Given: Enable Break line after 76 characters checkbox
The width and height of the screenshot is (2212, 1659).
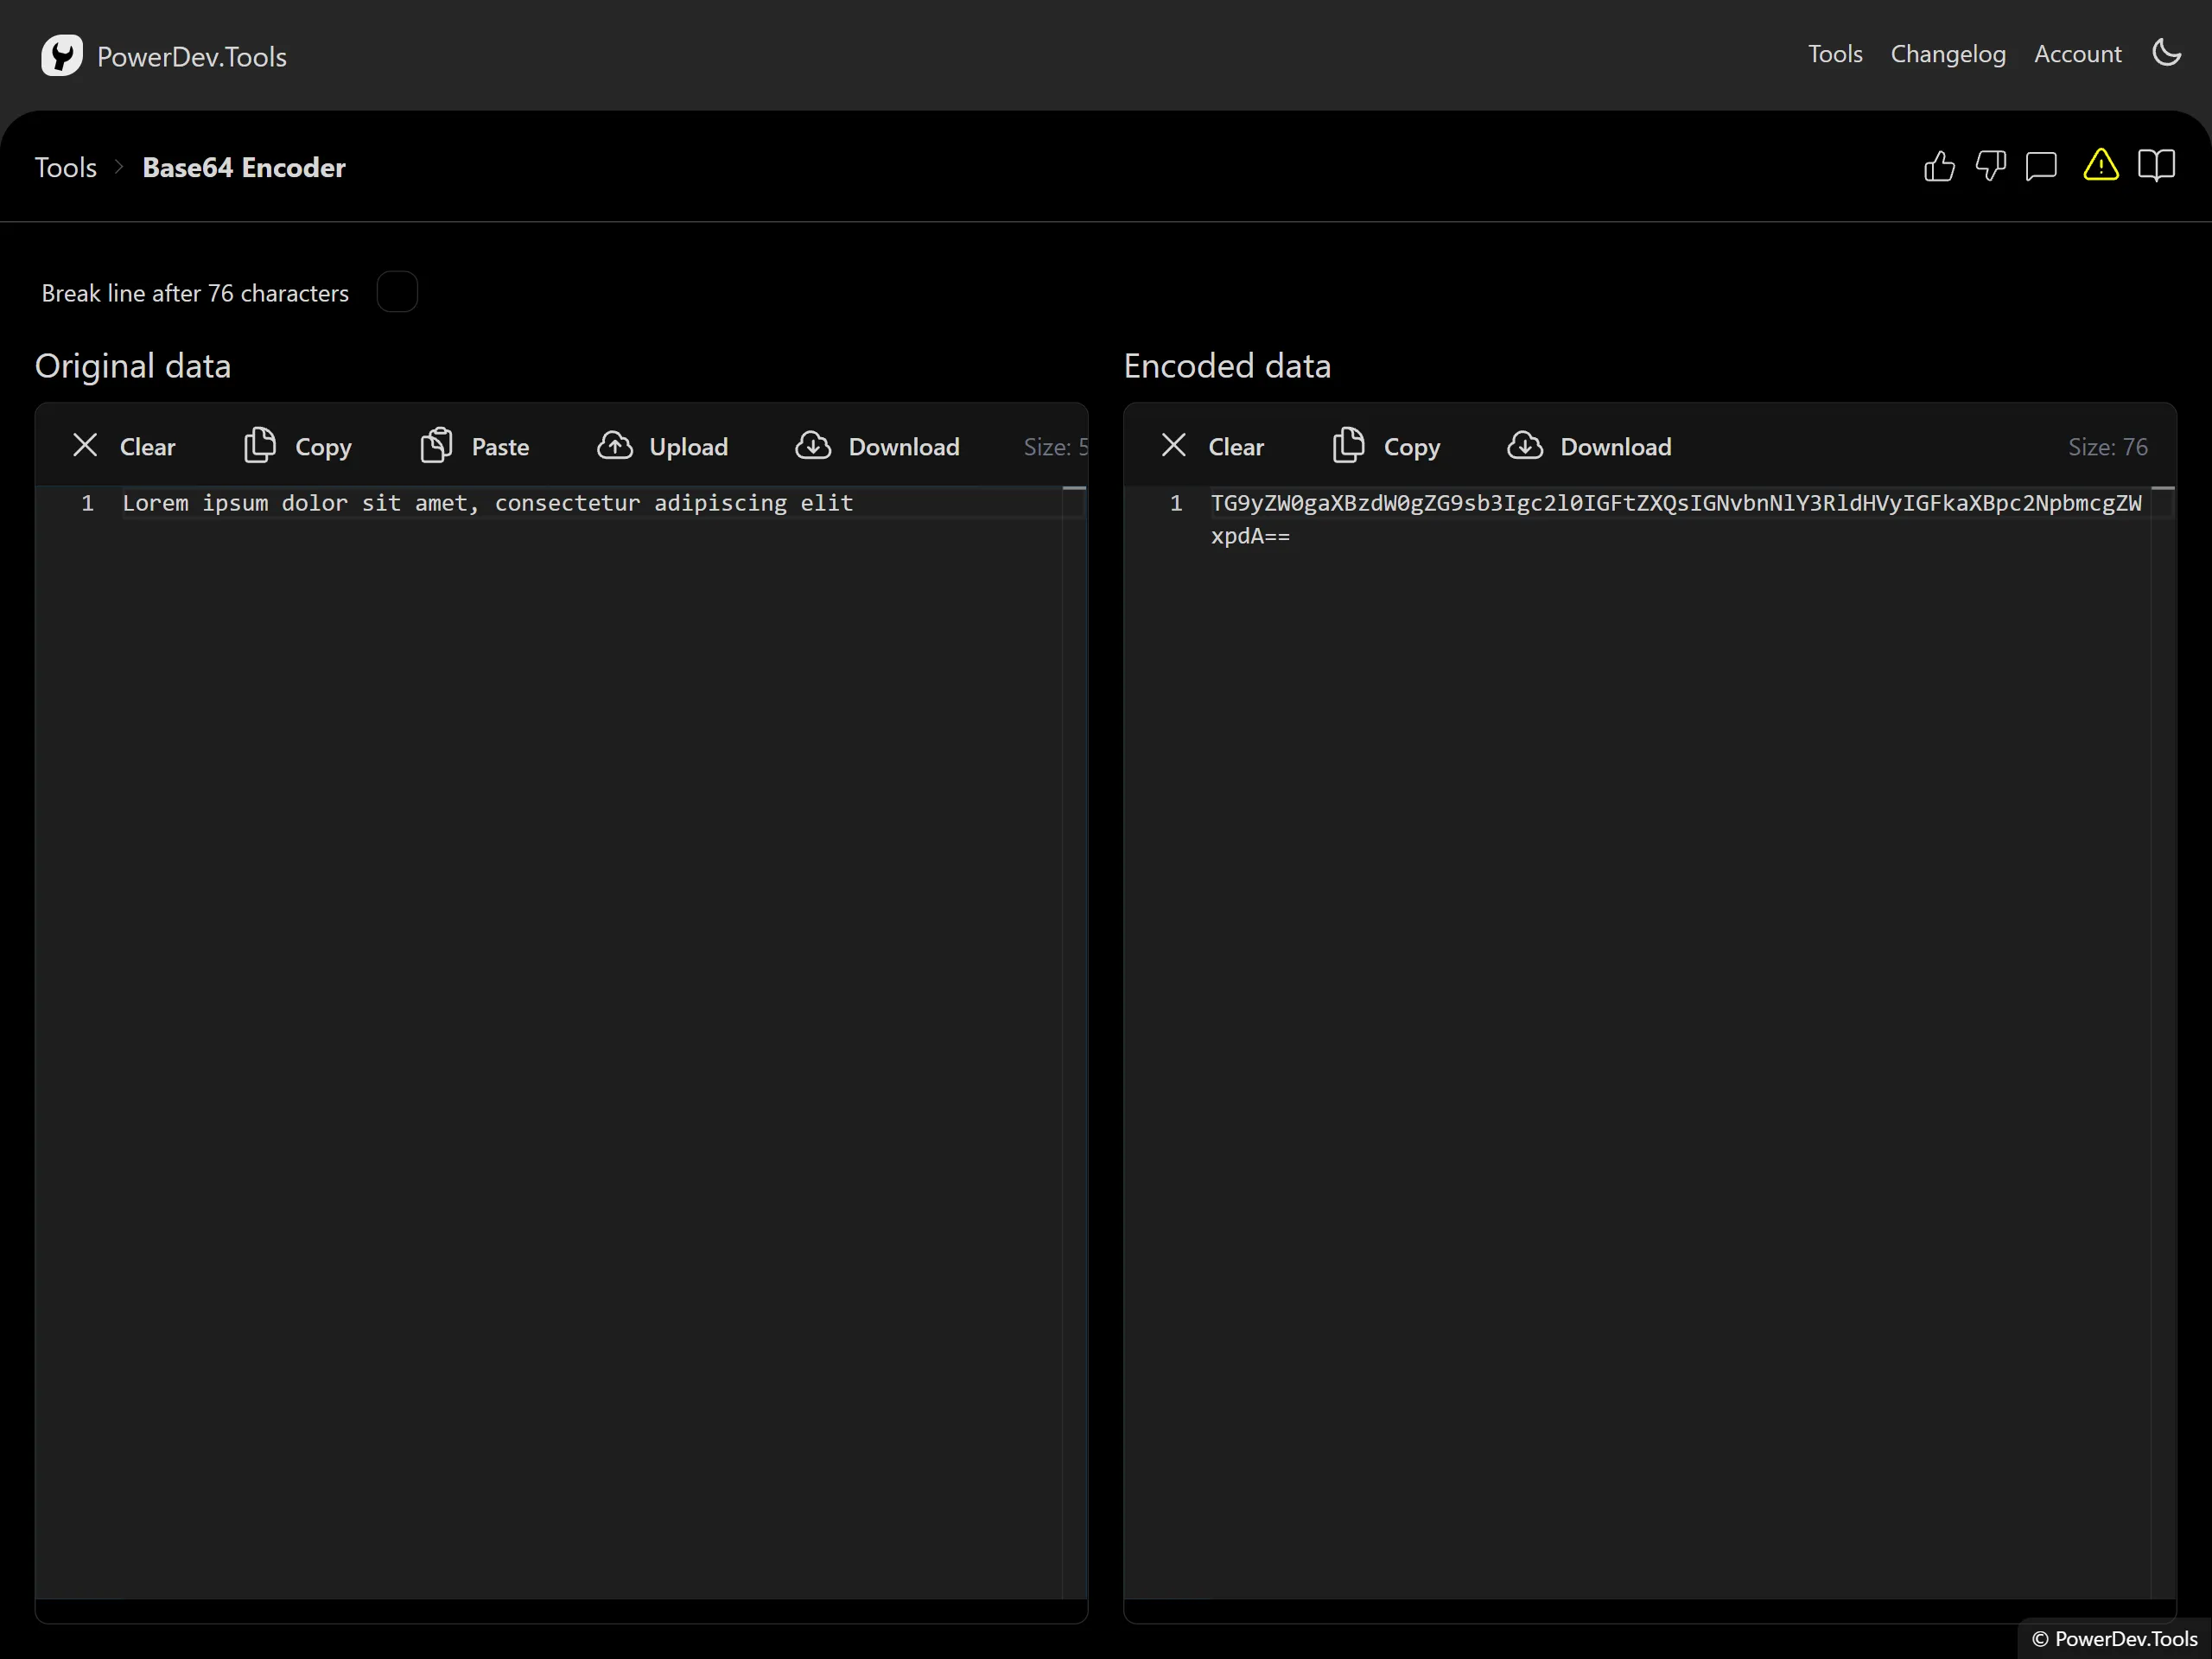Looking at the screenshot, I should [x=397, y=292].
